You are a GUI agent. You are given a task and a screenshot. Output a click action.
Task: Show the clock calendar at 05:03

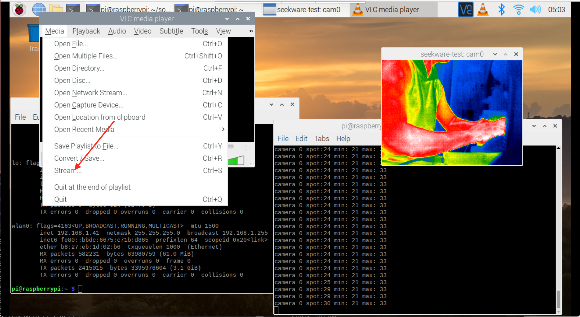click(556, 10)
